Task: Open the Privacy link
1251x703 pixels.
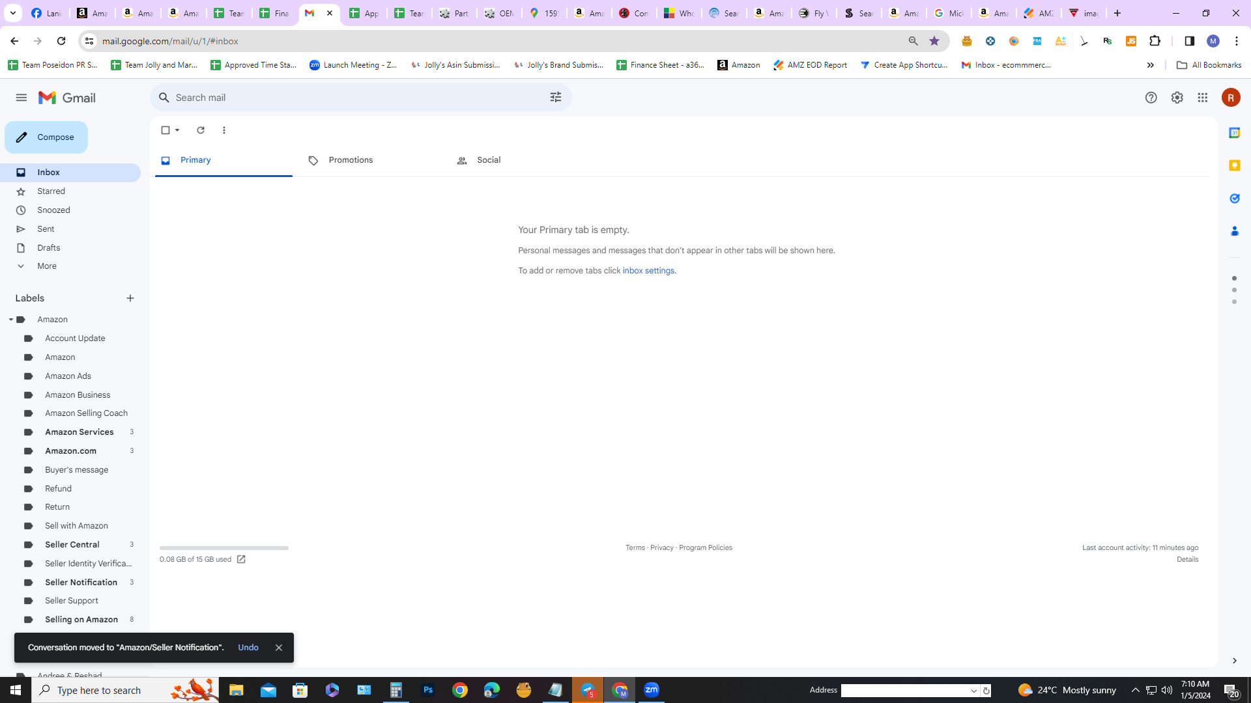Action: pos(662,548)
